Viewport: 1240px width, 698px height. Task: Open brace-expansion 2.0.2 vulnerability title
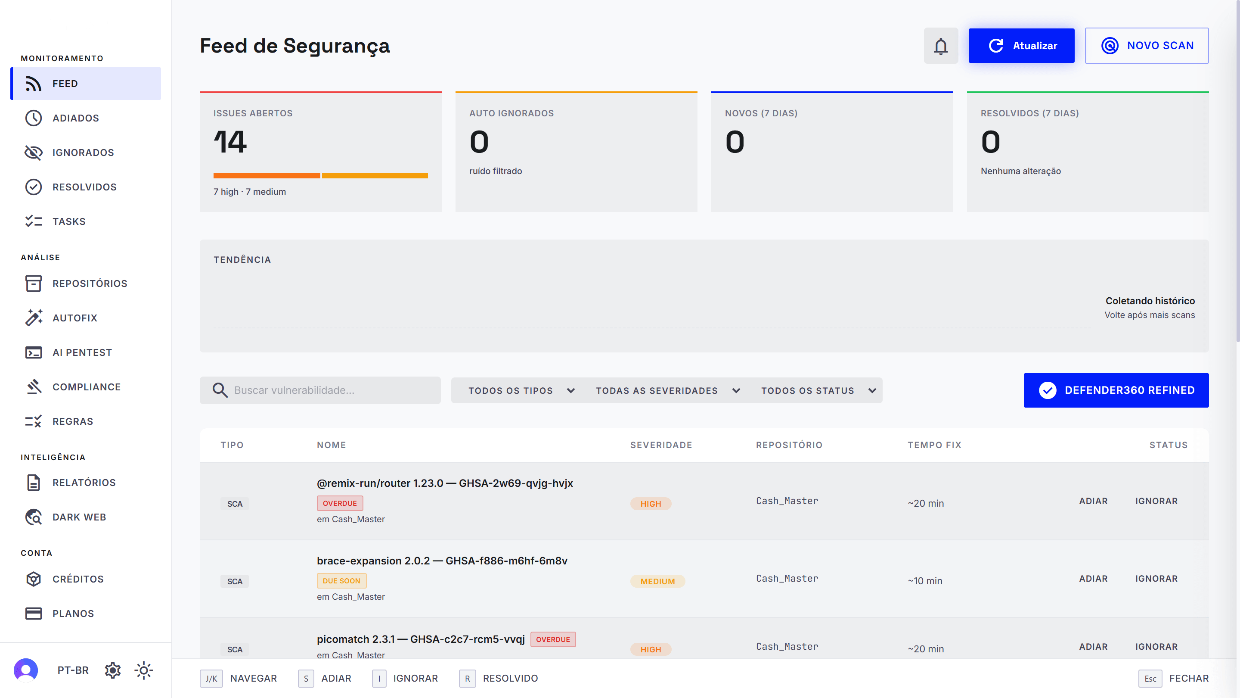(x=442, y=561)
